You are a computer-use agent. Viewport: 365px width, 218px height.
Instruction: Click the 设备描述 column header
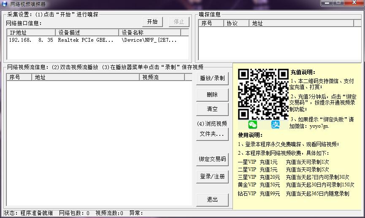coord(87,32)
